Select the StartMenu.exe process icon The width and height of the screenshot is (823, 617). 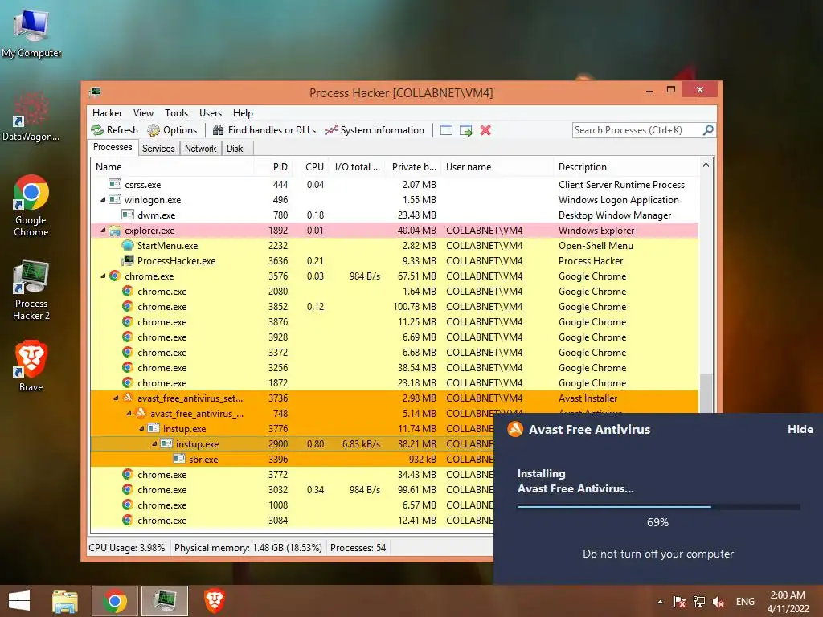click(128, 246)
